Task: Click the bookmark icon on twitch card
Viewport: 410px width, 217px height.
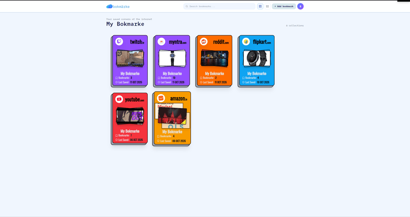Action: (117, 78)
